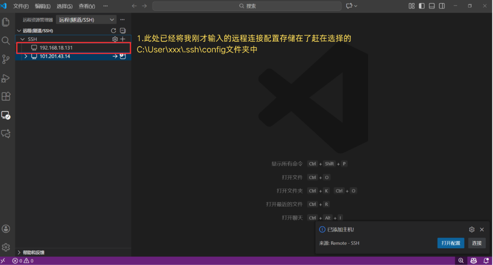
Task: Select the 101.201.43.14 host row
Action: pos(74,56)
